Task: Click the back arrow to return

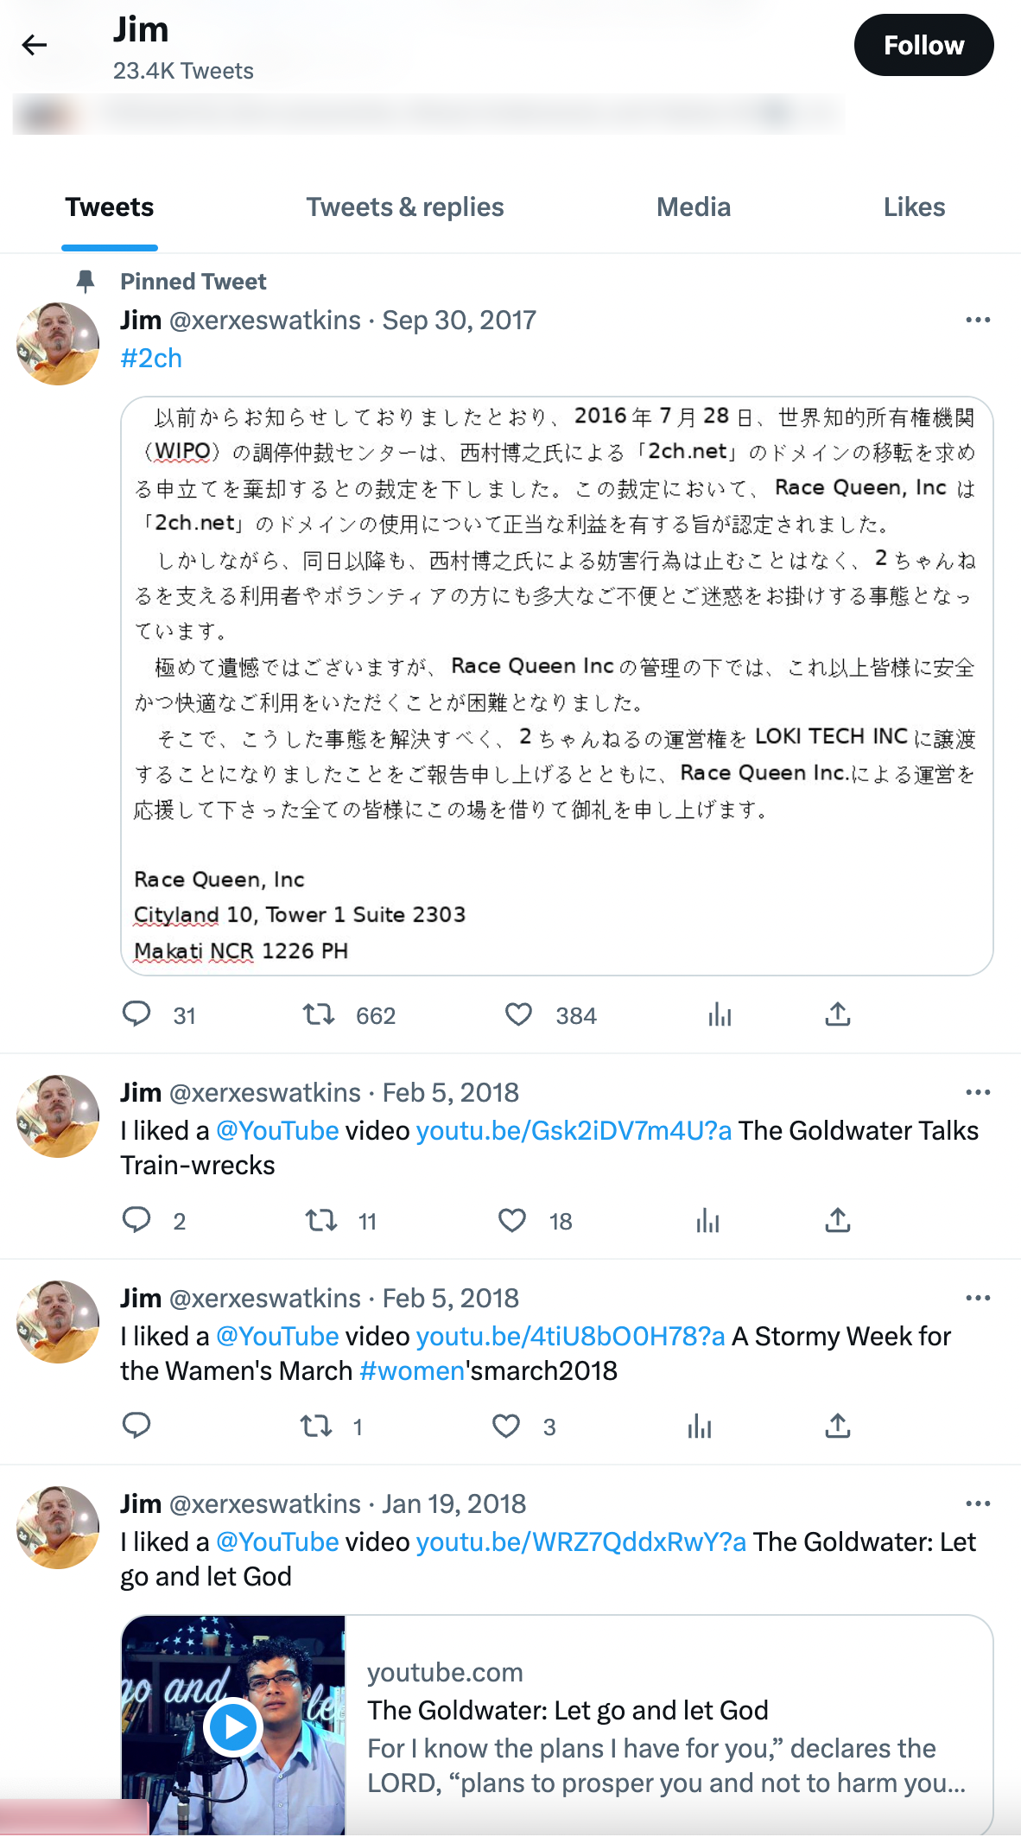Action: (x=36, y=45)
